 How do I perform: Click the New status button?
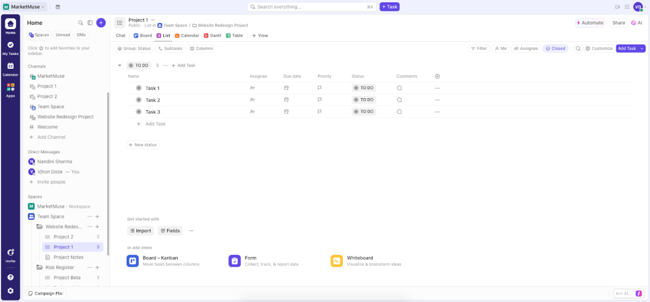click(143, 145)
